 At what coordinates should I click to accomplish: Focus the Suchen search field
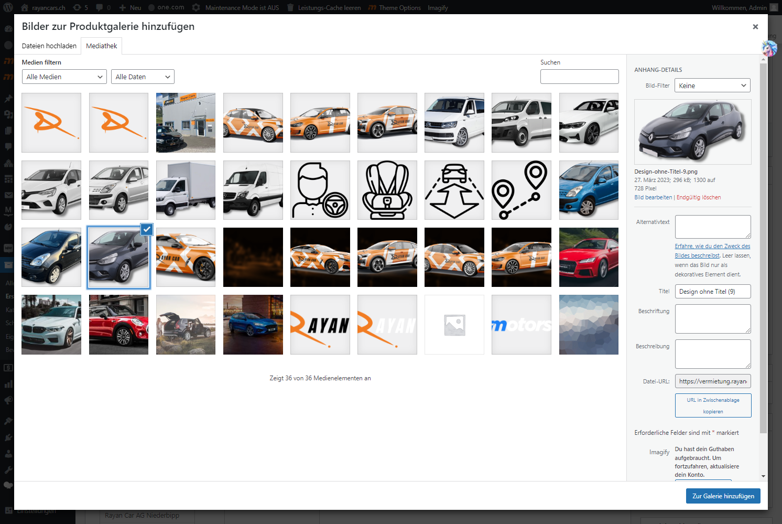(580, 77)
